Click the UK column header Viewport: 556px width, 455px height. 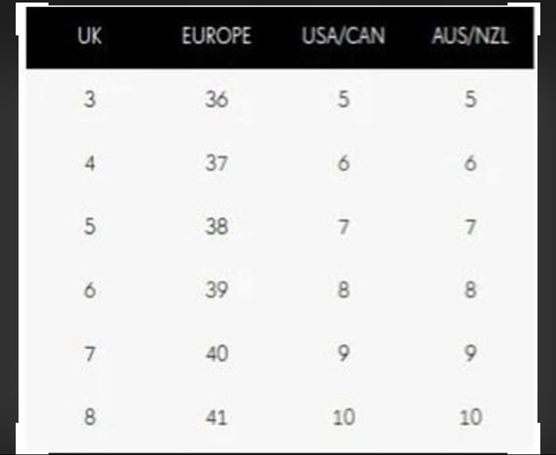[90, 37]
